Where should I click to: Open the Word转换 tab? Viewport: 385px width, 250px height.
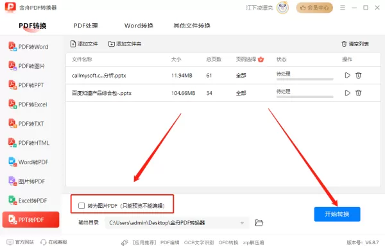[139, 26]
